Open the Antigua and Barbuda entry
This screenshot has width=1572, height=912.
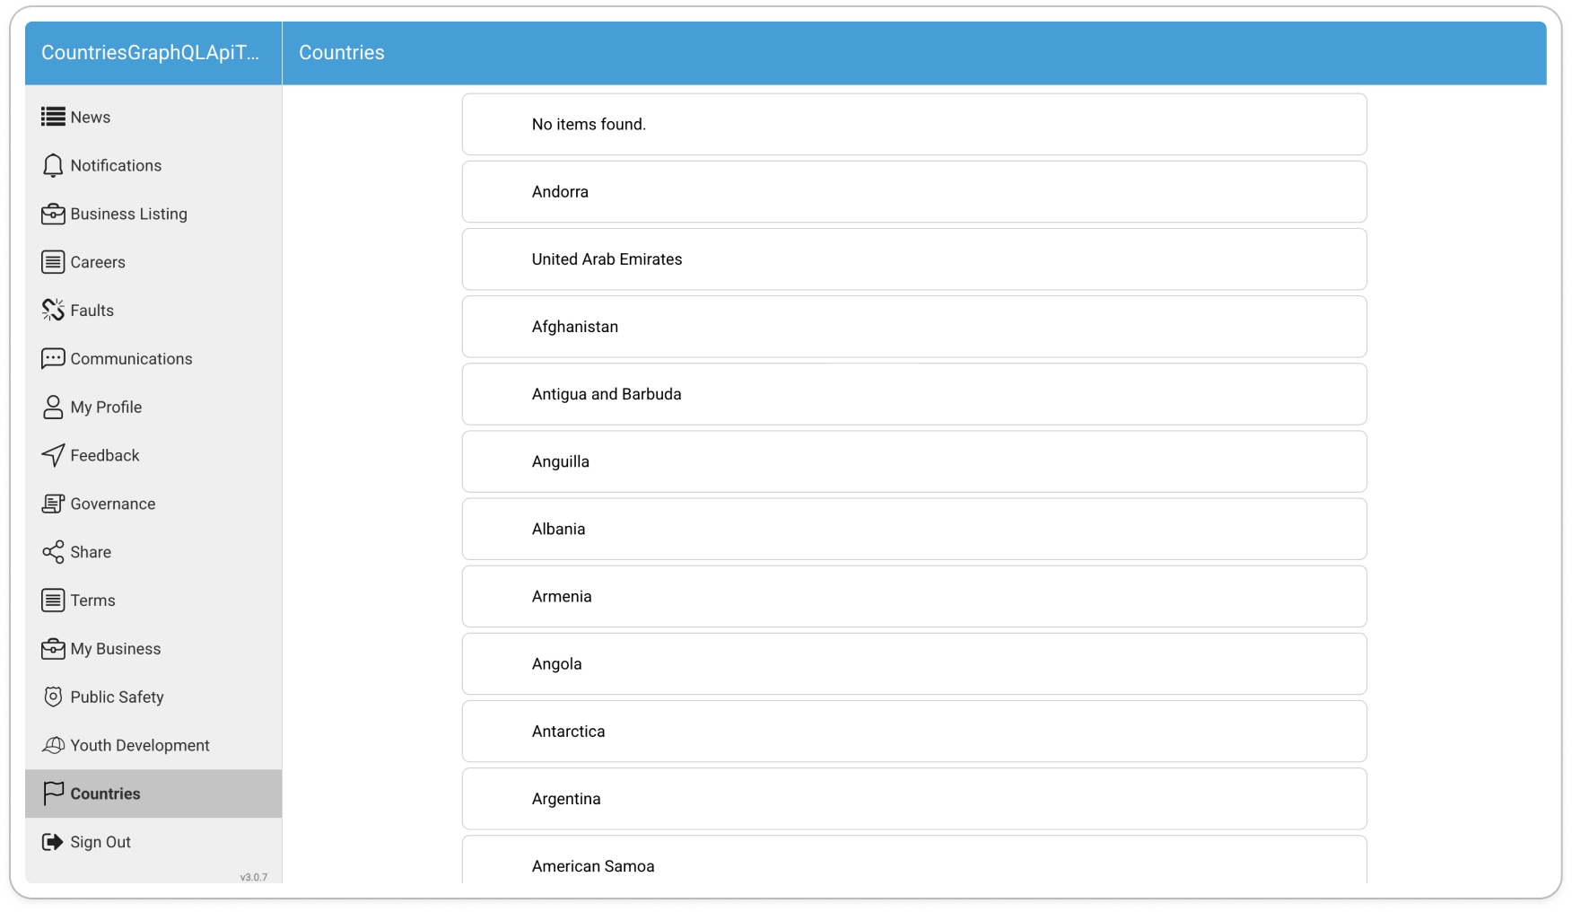[x=913, y=394]
